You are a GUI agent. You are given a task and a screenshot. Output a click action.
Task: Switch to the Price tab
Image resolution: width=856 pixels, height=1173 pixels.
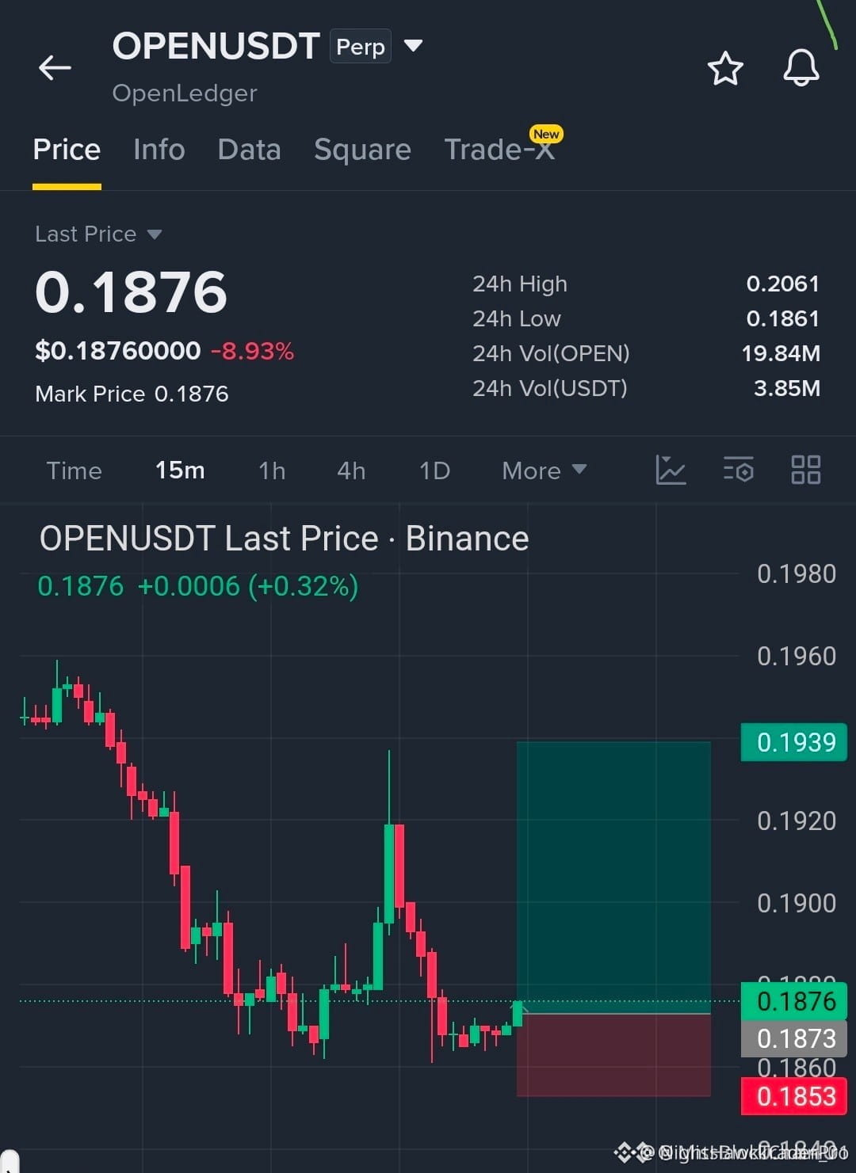(x=67, y=150)
